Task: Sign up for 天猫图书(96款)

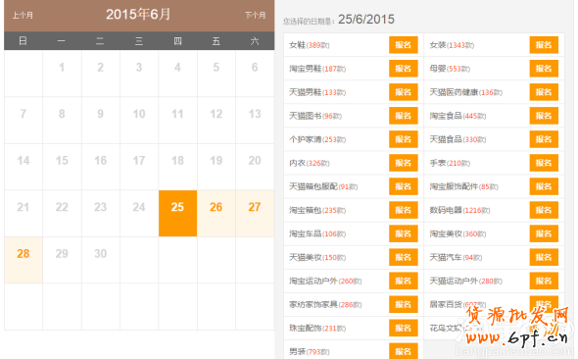Action: click(404, 116)
